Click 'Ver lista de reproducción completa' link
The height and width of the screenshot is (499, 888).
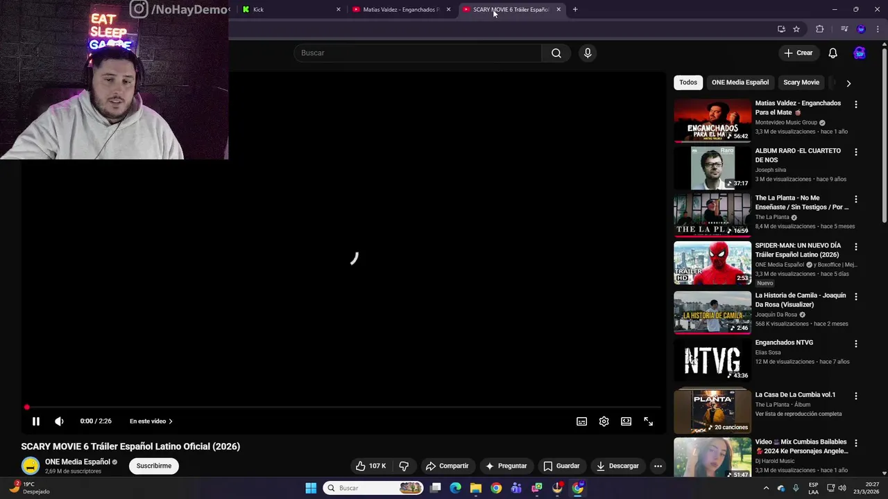pyautogui.click(x=799, y=414)
